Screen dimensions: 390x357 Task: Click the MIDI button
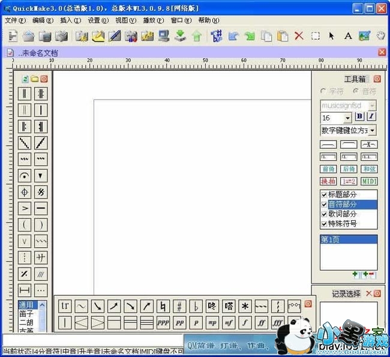(369, 181)
